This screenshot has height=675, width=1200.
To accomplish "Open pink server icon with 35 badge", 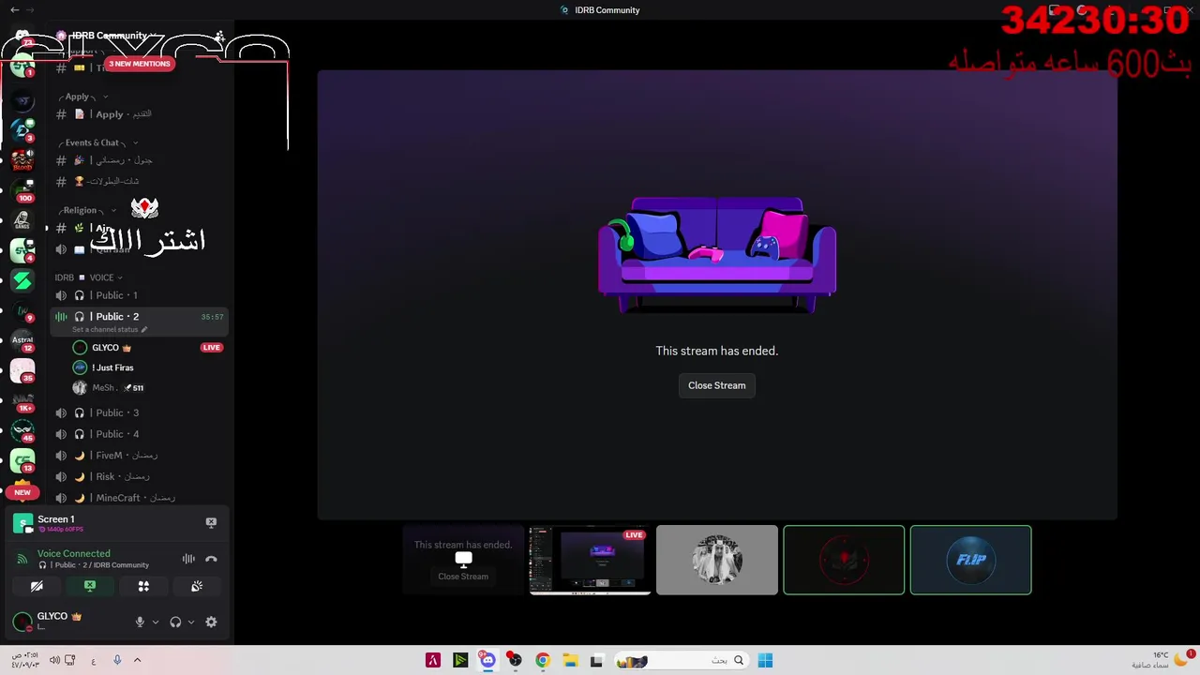I will point(22,371).
